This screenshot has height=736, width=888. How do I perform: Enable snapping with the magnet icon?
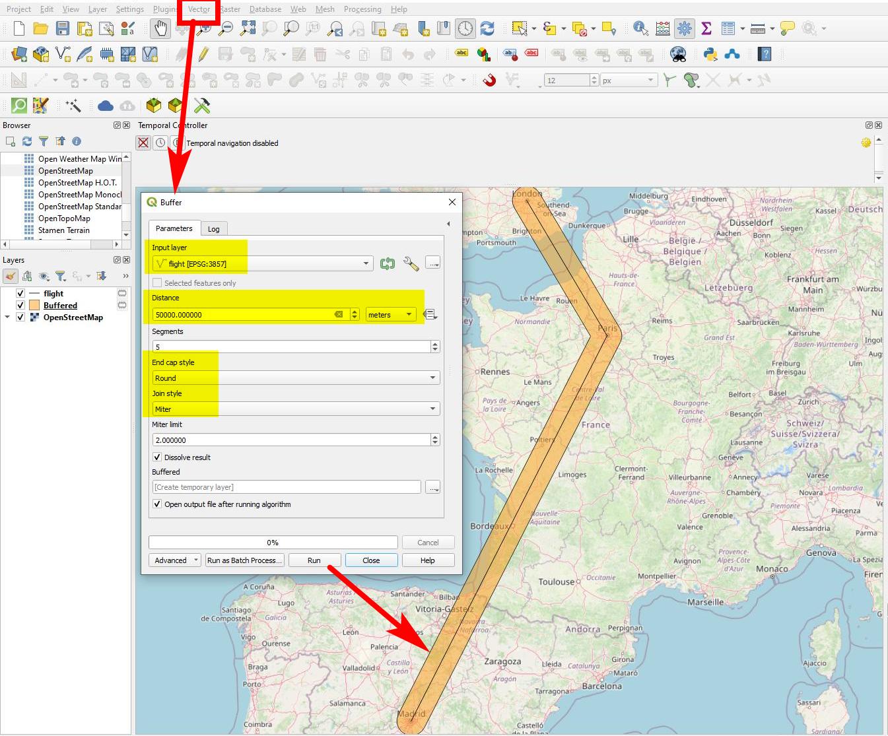(x=489, y=81)
